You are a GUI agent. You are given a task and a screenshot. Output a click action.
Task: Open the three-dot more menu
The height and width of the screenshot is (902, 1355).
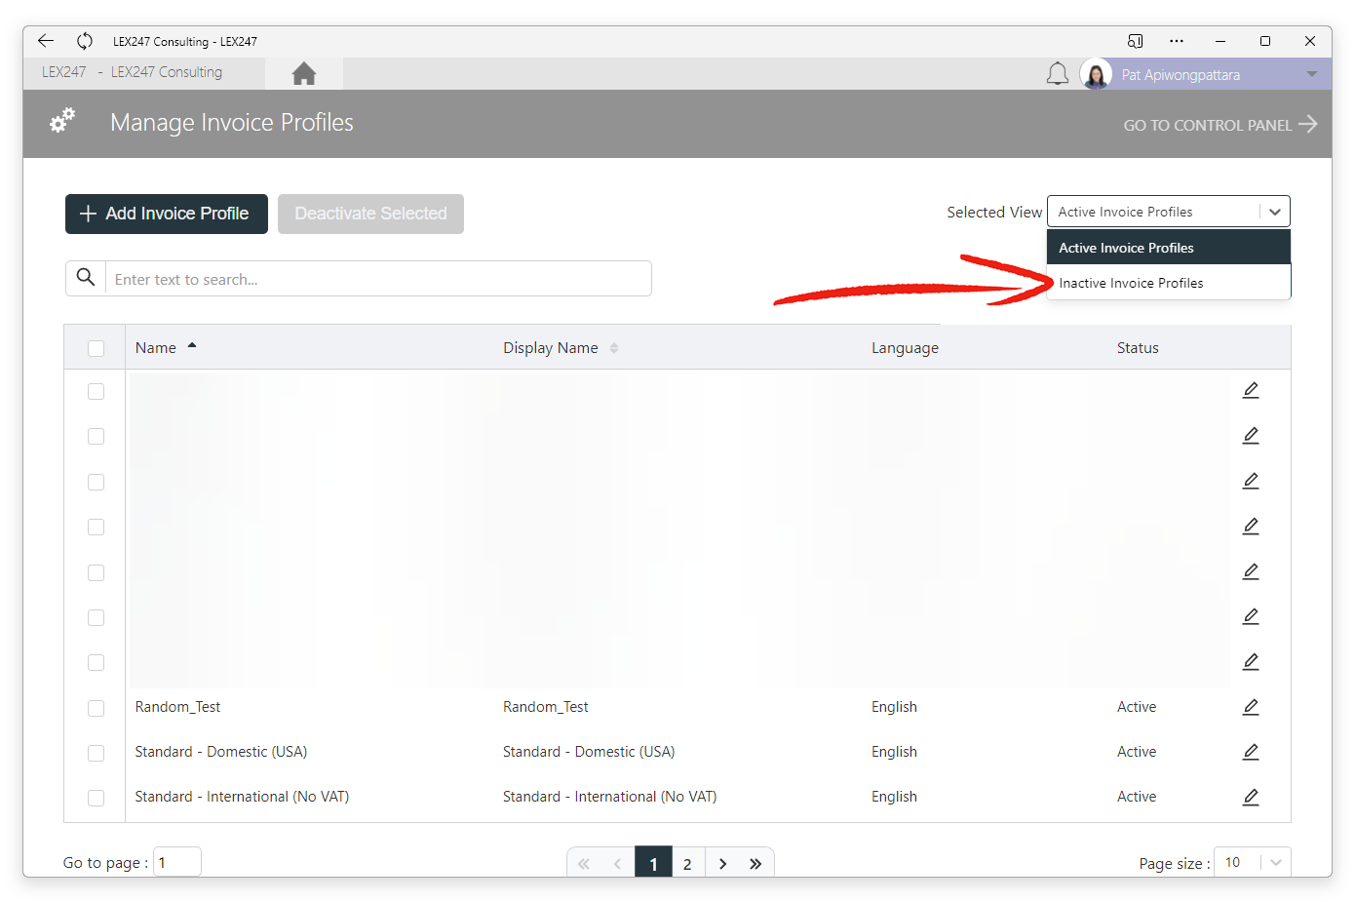click(1177, 41)
